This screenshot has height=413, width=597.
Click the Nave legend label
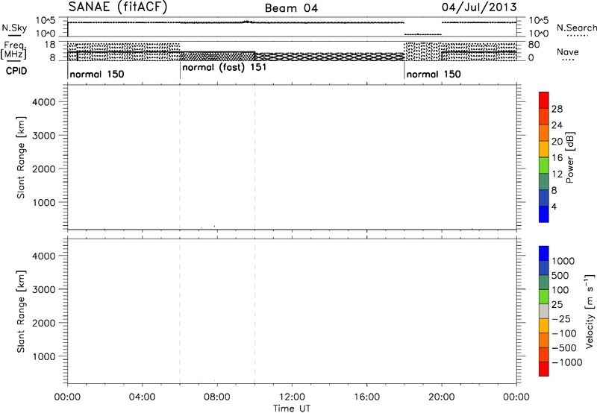coord(568,51)
